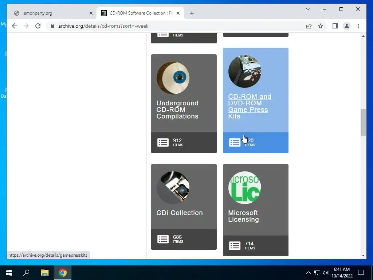Open the Windows Start menu
373x280 pixels.
click(9, 273)
